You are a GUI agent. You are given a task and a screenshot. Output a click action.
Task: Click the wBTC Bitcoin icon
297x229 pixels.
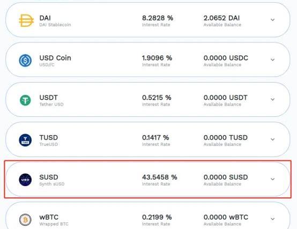pyautogui.click(x=25, y=220)
